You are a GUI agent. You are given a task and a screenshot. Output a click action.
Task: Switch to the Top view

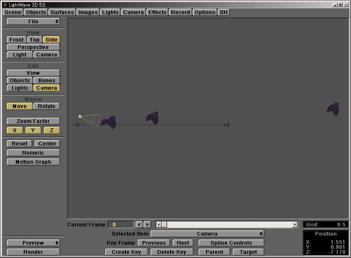coord(34,39)
